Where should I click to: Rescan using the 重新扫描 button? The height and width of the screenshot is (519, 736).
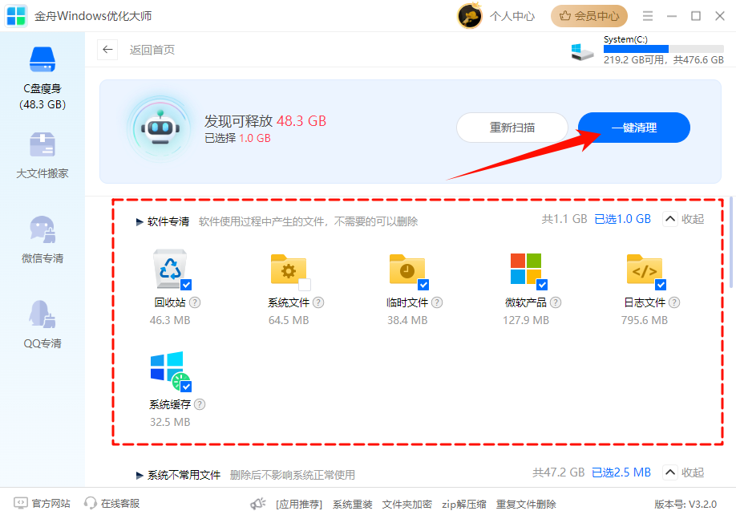512,127
